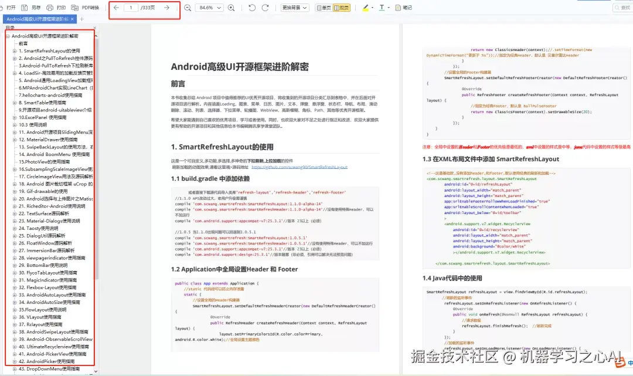Select the Android高级UI开源框架进阶解密 document tab
This screenshot has width=633, height=376.
(35, 19)
